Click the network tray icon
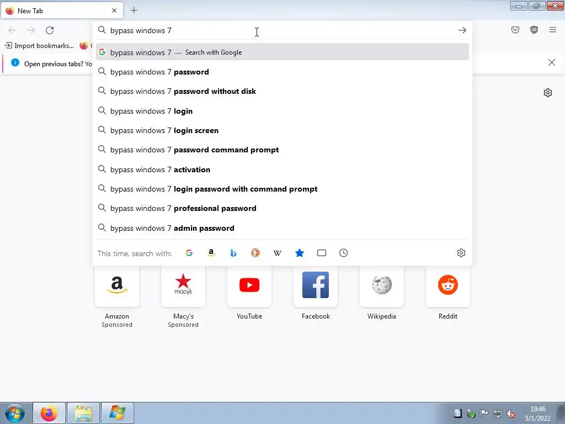The image size is (565, 424). pyautogui.click(x=498, y=414)
